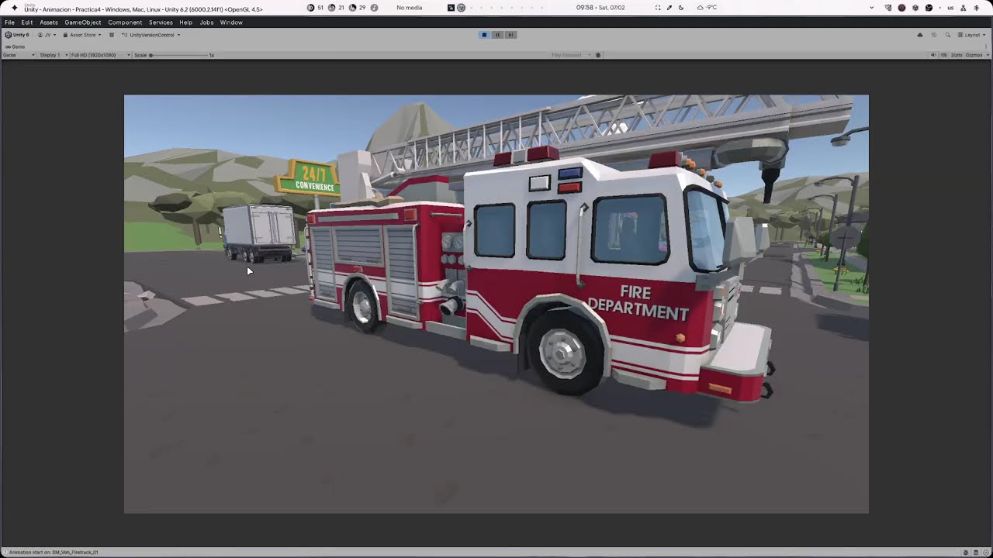This screenshot has width=993, height=558.
Task: Open the Edit menu
Action: click(x=27, y=22)
